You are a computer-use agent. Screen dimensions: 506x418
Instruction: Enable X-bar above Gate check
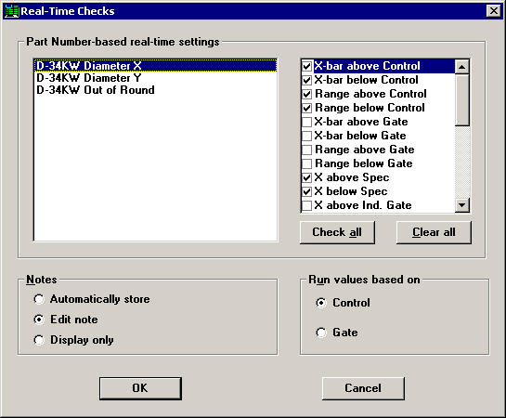click(307, 122)
